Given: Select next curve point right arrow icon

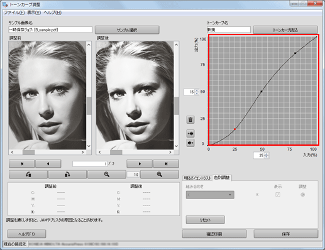Looking at the screenshot, I should [x=190, y=143].
